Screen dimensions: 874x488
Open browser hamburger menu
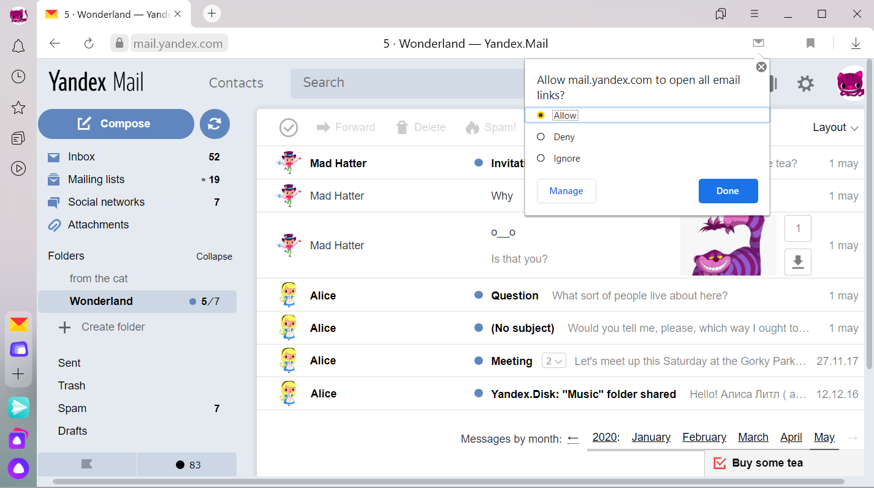pyautogui.click(x=755, y=13)
